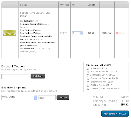The image size is (131, 118).
Task: Focus the discount coupon code field
Action: [x=15, y=76]
